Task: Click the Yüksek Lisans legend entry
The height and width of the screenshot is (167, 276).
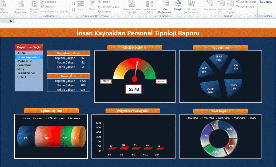Action: tap(55, 118)
